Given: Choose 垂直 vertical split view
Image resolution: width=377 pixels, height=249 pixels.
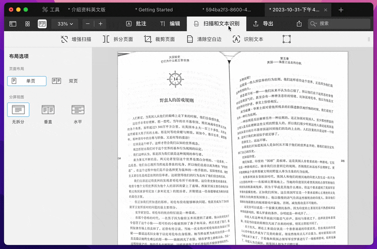Looking at the screenshot, I should 48,114.
